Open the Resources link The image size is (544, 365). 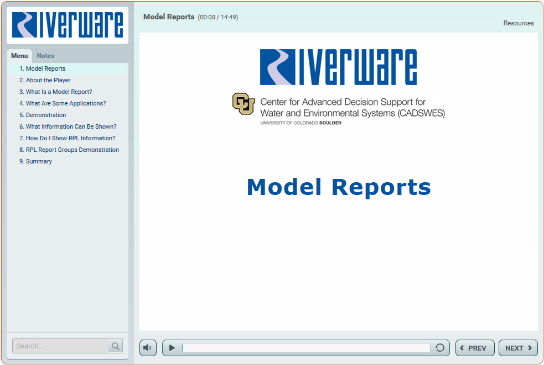click(519, 23)
